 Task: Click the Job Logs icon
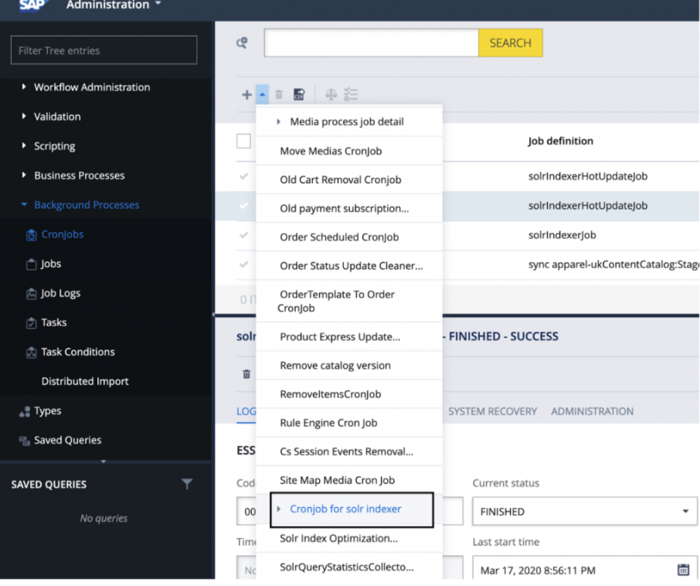click(31, 294)
